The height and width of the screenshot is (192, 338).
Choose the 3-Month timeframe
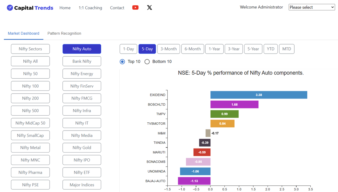[169, 49]
